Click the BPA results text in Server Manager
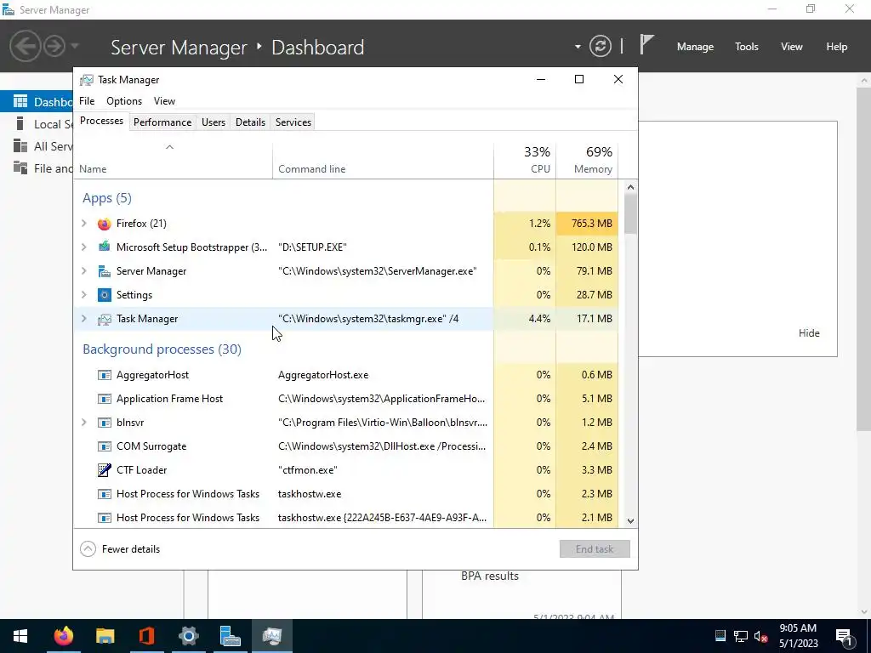Image resolution: width=871 pixels, height=653 pixels. coord(490,576)
